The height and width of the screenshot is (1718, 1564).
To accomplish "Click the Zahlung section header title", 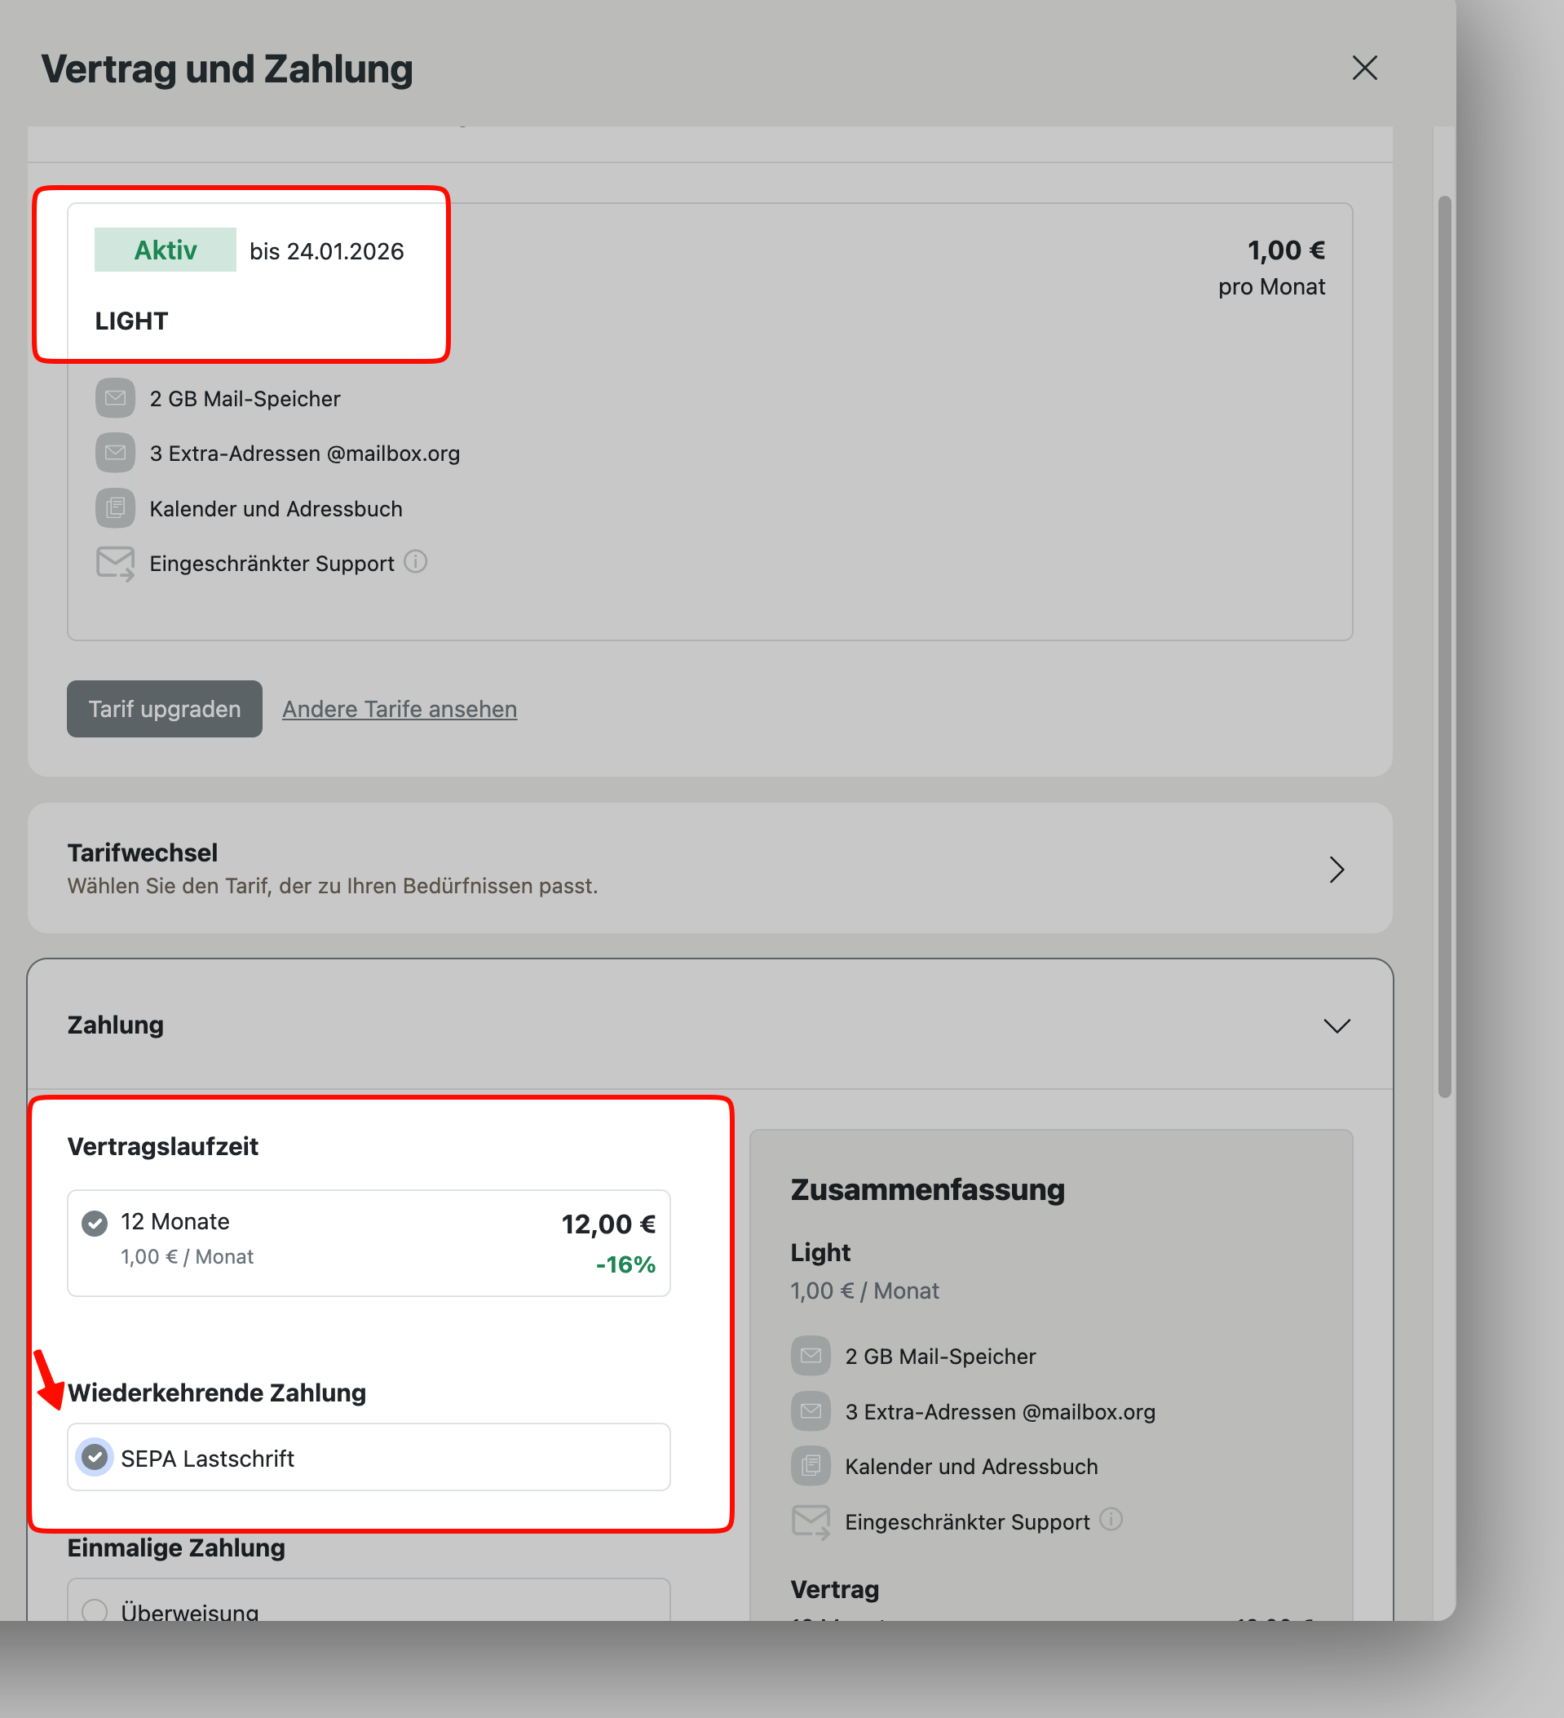I will click(115, 1025).
